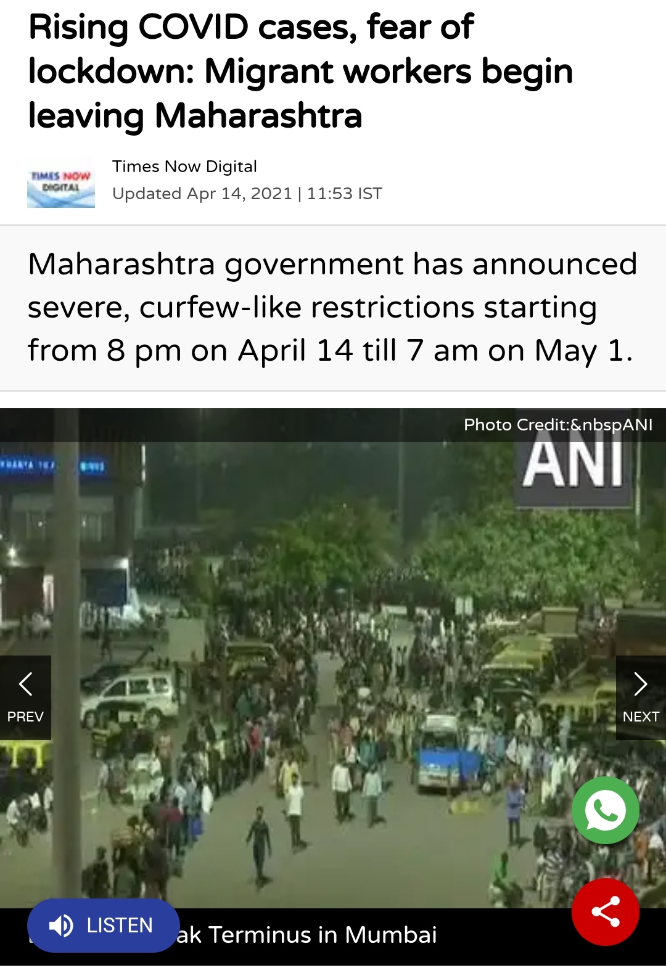The height and width of the screenshot is (978, 666).
Task: Tap the Terminus in Mumbai caption
Action: (x=307, y=935)
